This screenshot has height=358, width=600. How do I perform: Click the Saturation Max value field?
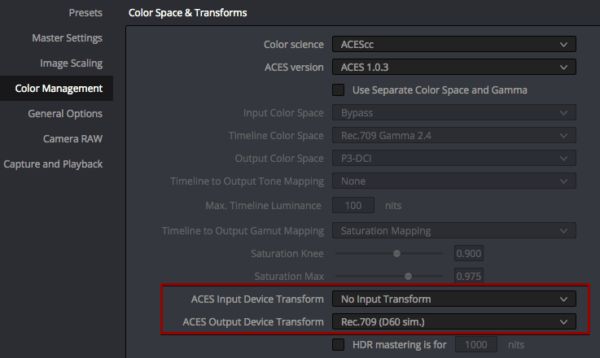pos(469,277)
